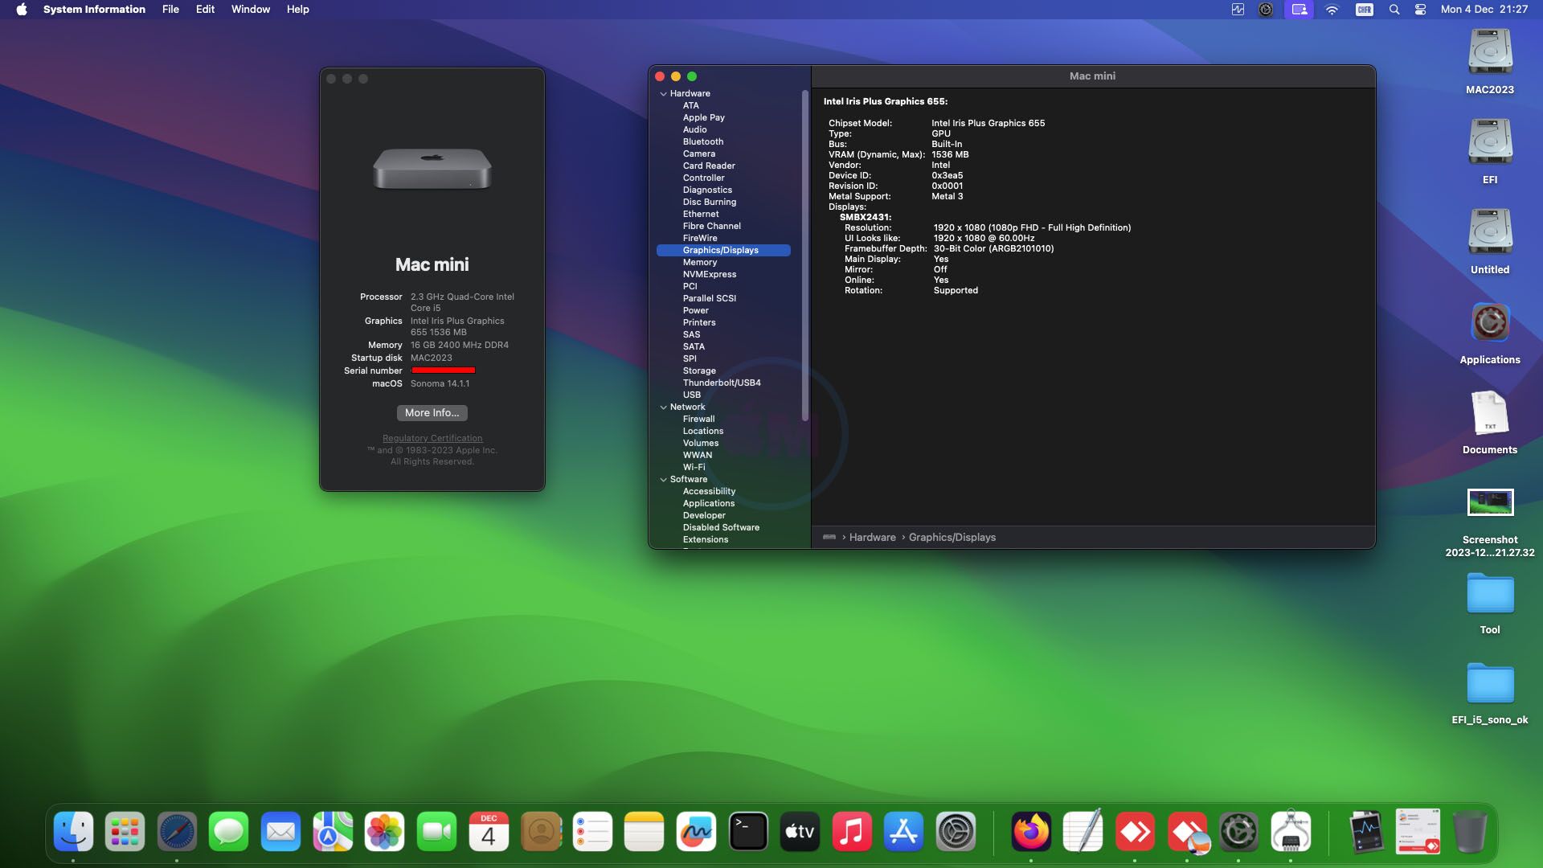Screen dimensions: 1543x868
Task: Launch Music app from the Dock
Action: (852, 832)
